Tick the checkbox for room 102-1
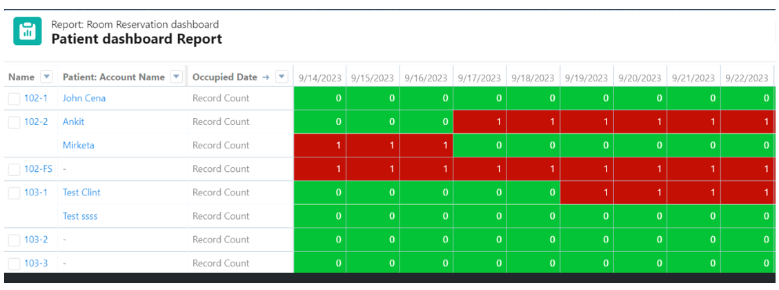 (14, 99)
